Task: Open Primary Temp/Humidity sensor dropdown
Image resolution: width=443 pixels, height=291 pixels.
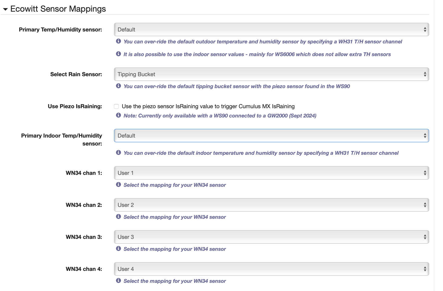Action: click(x=271, y=30)
